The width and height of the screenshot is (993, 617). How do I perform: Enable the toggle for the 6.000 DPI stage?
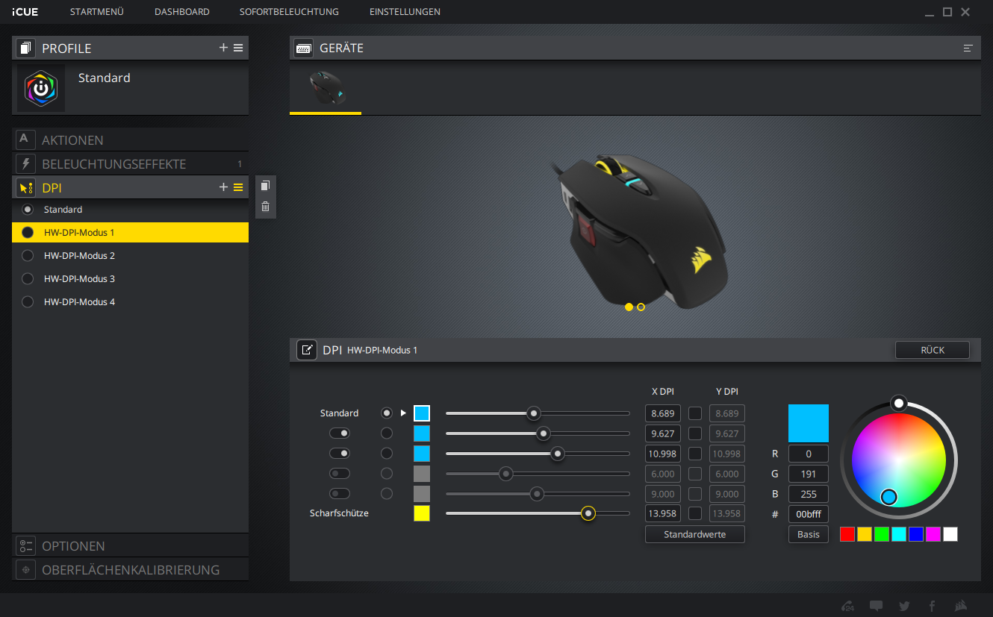pyautogui.click(x=340, y=473)
